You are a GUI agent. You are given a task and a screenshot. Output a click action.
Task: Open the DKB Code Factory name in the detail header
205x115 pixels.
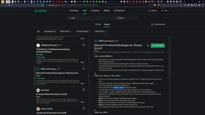(106, 41)
